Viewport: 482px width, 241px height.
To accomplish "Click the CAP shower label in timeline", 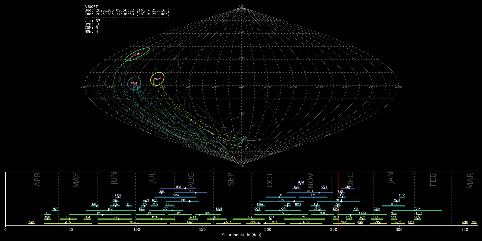I will point(166,209).
